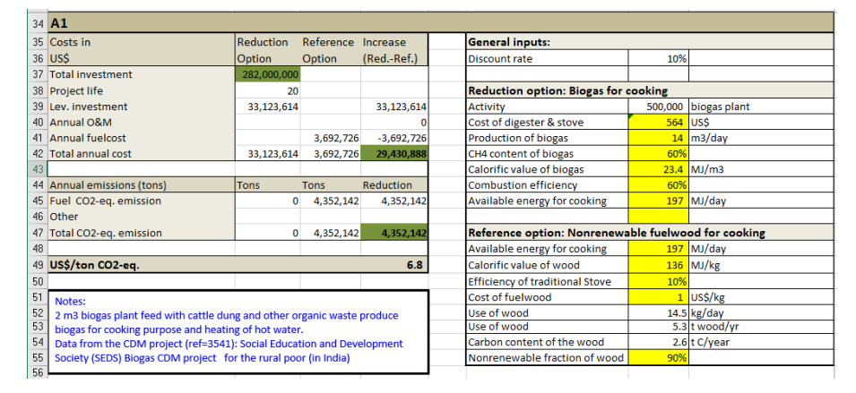
Task: Click the Combustion efficiency 60% cell
Action: click(x=659, y=185)
